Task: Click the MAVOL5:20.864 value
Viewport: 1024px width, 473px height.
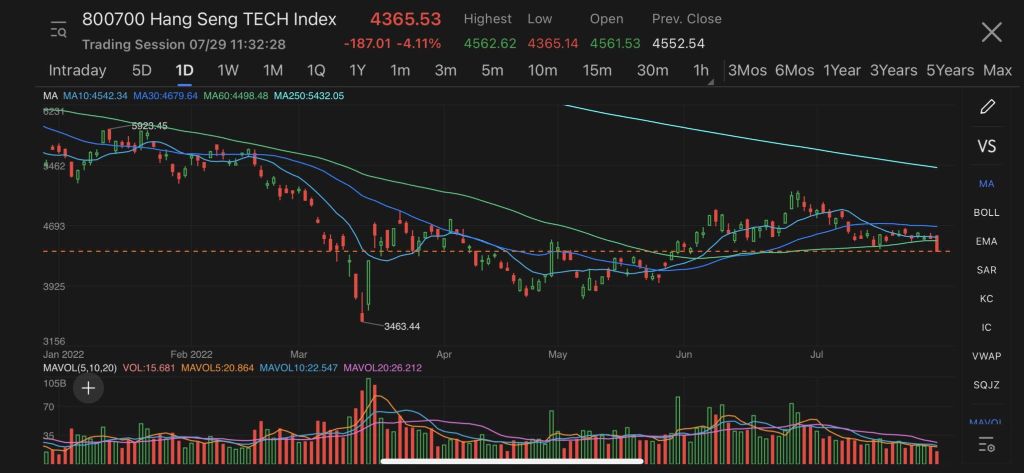Action: (x=217, y=368)
